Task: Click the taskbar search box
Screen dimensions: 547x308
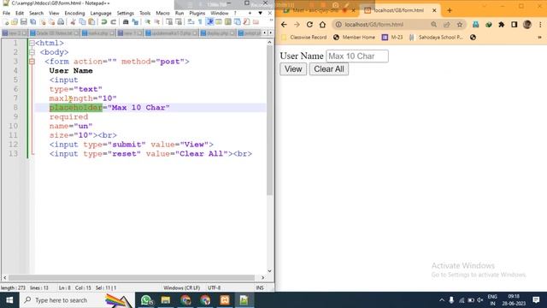Action: [x=76, y=300]
